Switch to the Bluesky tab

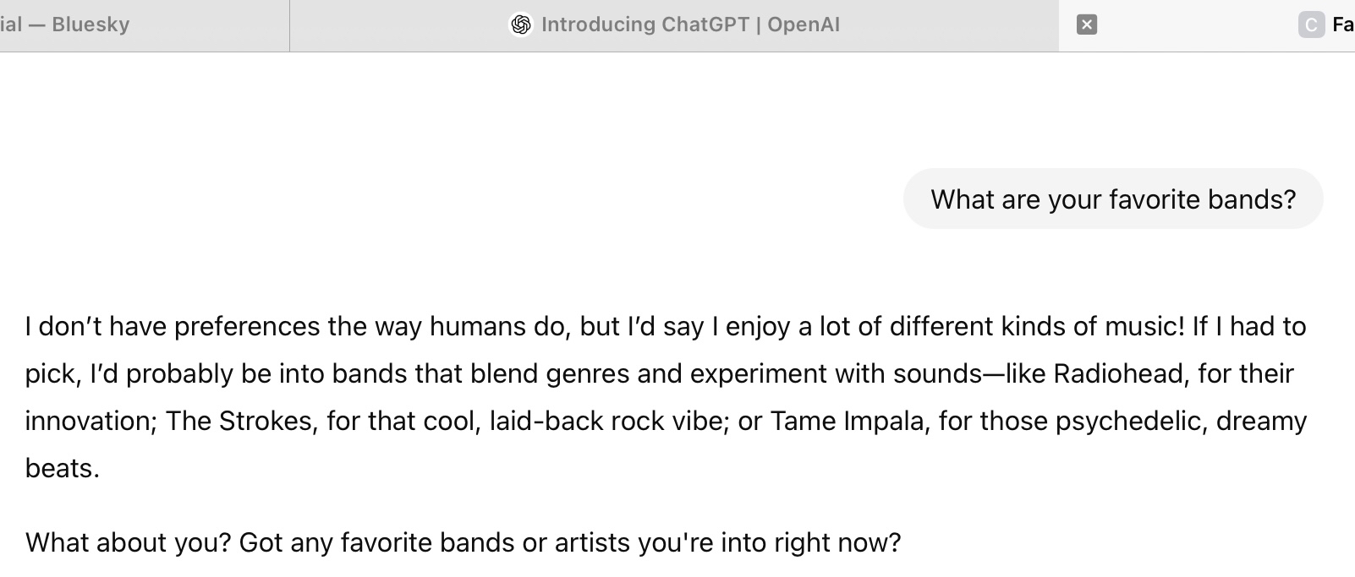[x=85, y=24]
